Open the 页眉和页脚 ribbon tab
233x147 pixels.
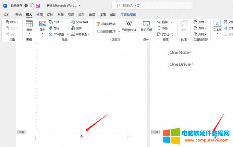pos(128,15)
